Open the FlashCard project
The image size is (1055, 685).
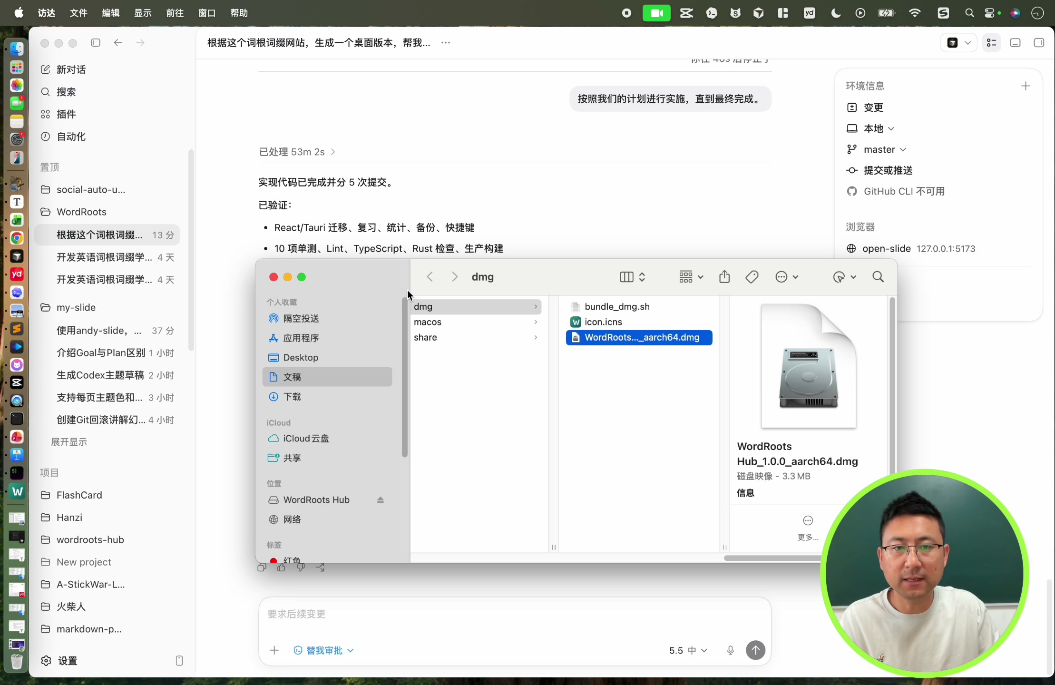[79, 495]
